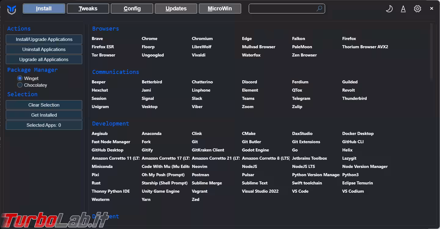Collapse the Development category header
This screenshot has height=229, width=440.
[x=110, y=124]
